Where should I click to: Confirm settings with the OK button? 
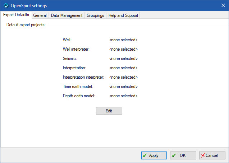(x=183, y=155)
